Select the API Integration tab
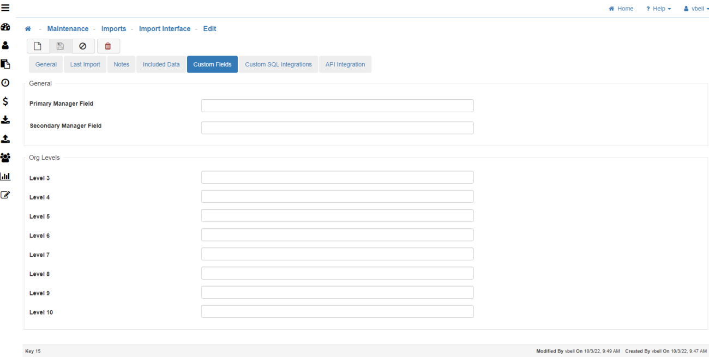Viewport: 709px width, 357px height. (345, 64)
